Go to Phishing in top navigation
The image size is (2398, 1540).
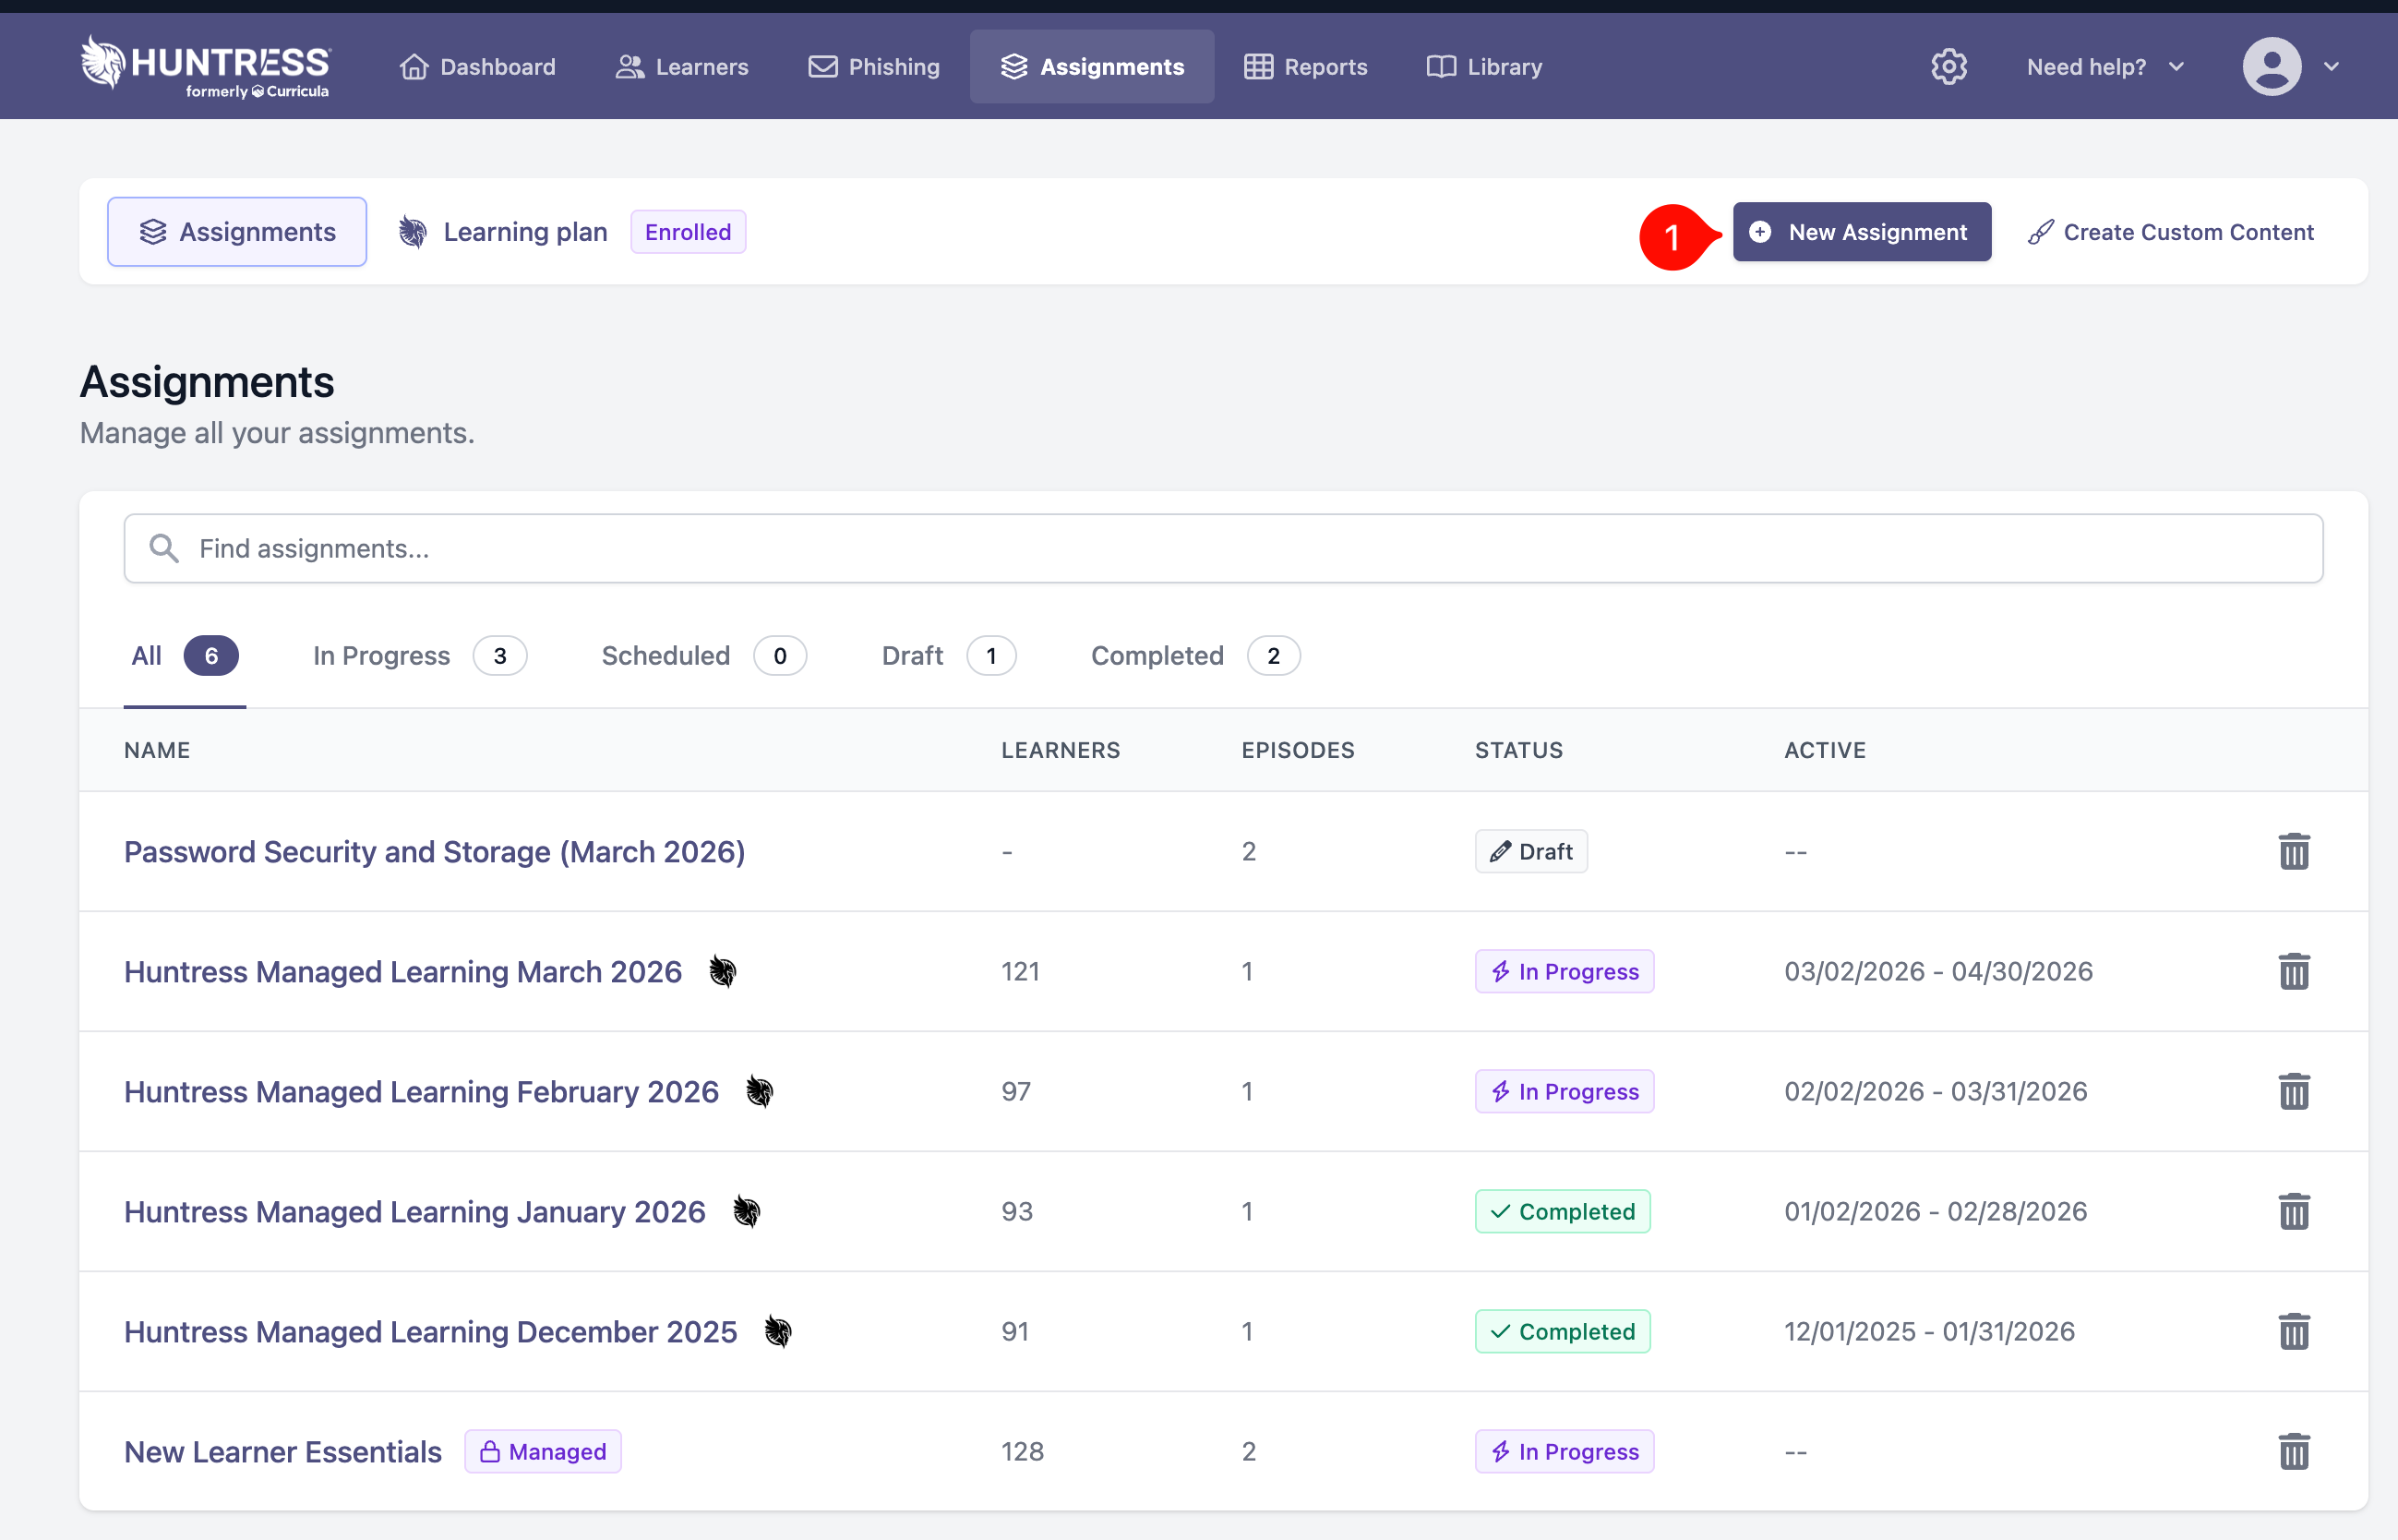(x=875, y=67)
